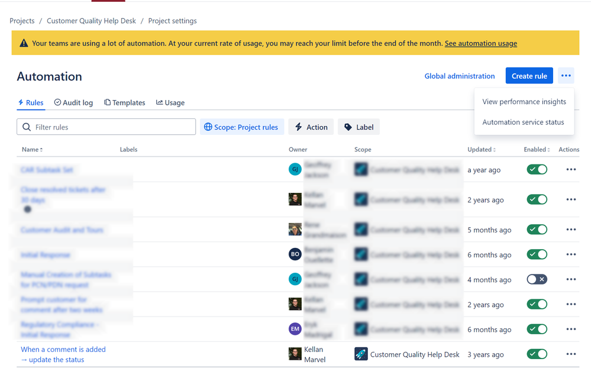The image size is (591, 381).
Task: Open Global administration link
Action: coord(460,76)
